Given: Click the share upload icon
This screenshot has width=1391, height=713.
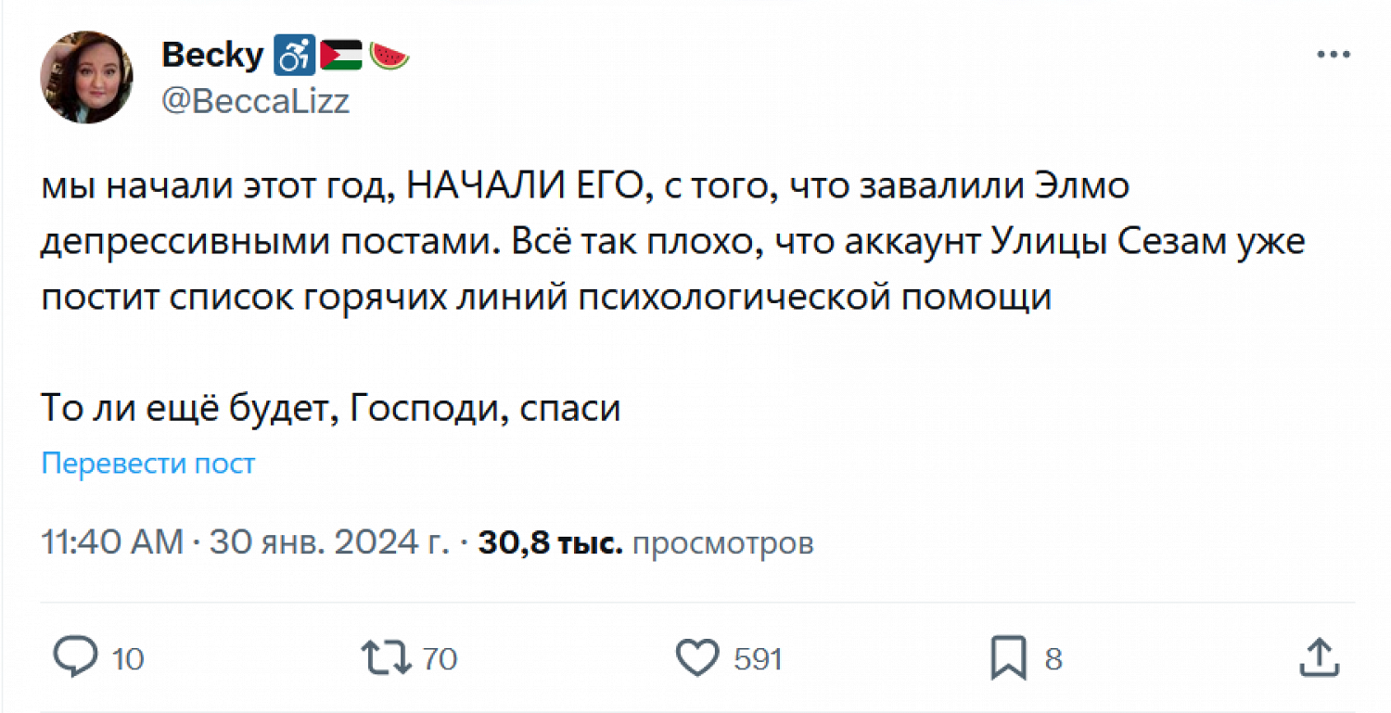Looking at the screenshot, I should click(x=1318, y=657).
